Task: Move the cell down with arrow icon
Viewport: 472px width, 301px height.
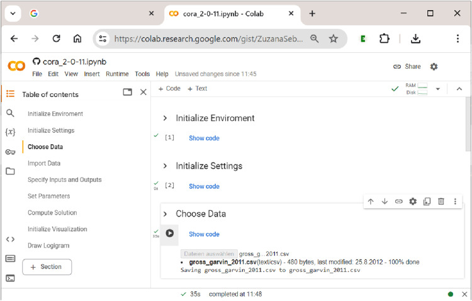Action: (385, 202)
